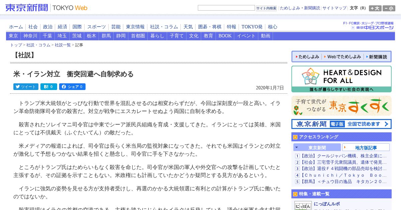Viewport: 401px width, 210px height.
Task: Open the TOKYO発 menu item
Action: click(252, 27)
